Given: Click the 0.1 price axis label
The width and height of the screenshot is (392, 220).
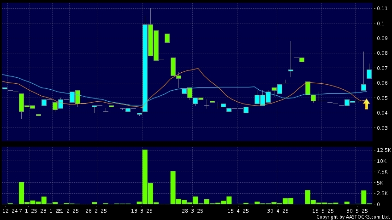Looking at the screenshot, I should point(380,23).
